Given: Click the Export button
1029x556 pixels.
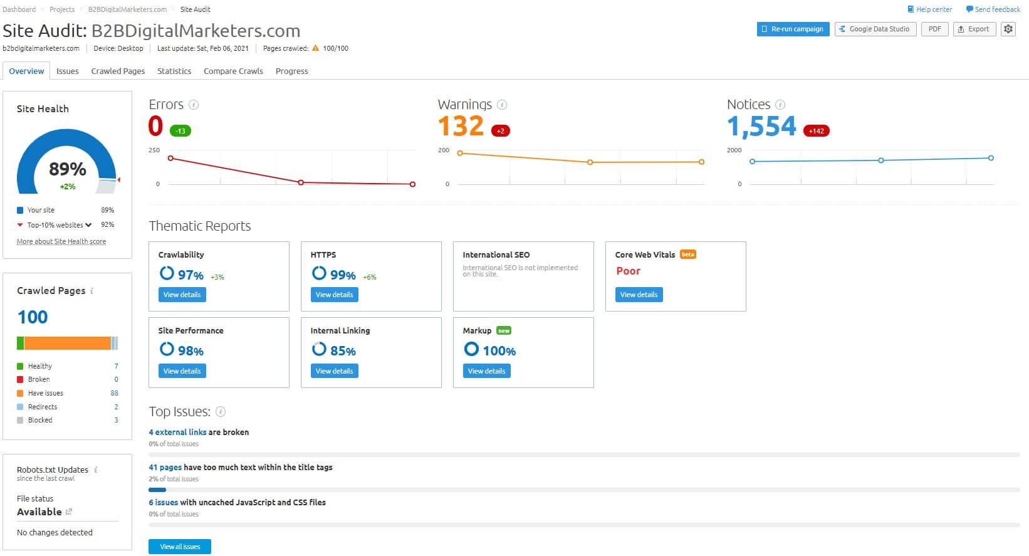Looking at the screenshot, I should point(974,29).
